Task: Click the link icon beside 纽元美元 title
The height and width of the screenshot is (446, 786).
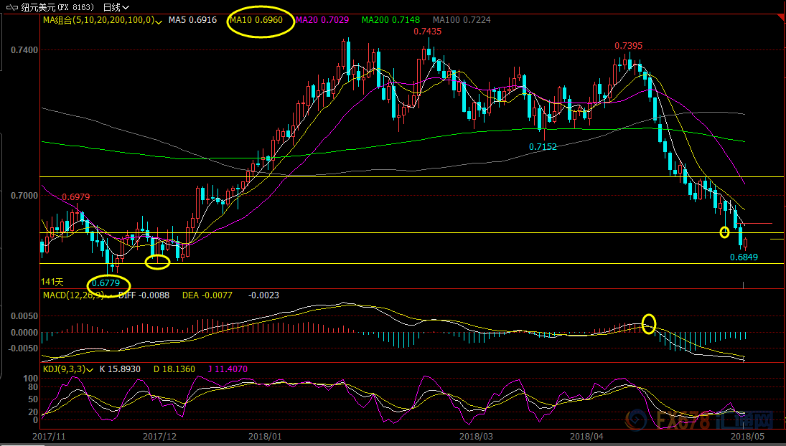Action: (13, 7)
